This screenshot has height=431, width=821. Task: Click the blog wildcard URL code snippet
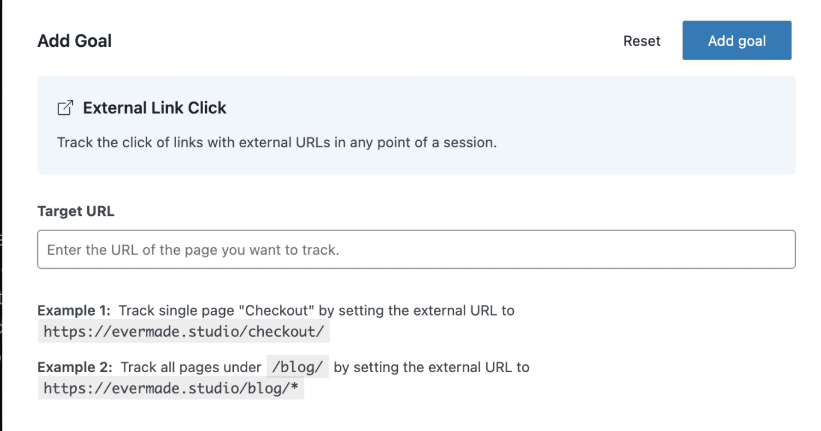(x=171, y=388)
